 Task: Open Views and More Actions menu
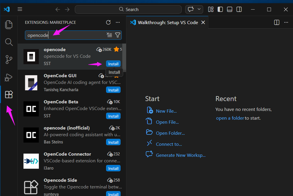point(118,22)
